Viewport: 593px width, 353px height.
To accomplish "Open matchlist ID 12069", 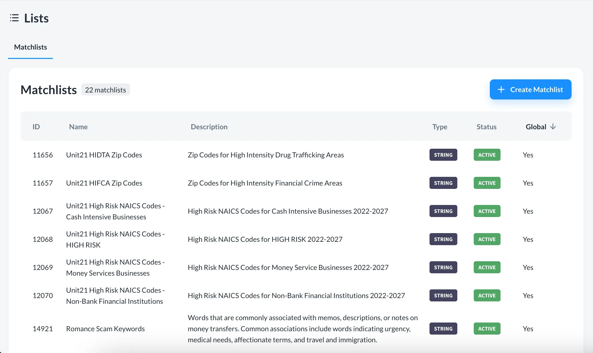I will pyautogui.click(x=43, y=268).
